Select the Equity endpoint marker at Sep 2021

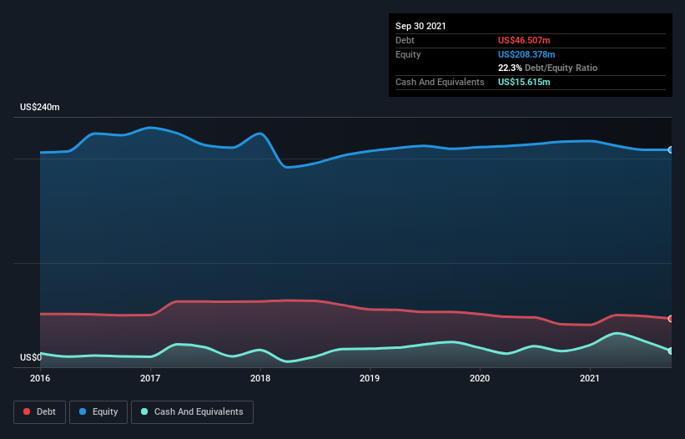(x=671, y=150)
